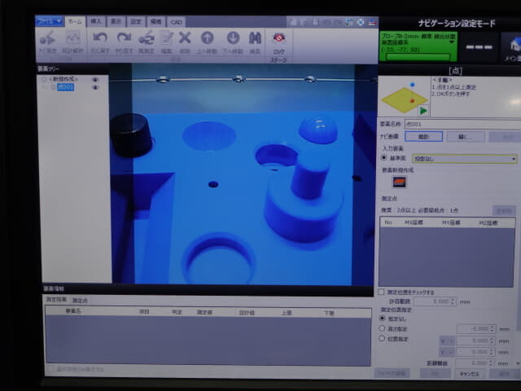Click the Navigation measurement icon in ribbon
The width and height of the screenshot is (521, 391).
click(47, 40)
